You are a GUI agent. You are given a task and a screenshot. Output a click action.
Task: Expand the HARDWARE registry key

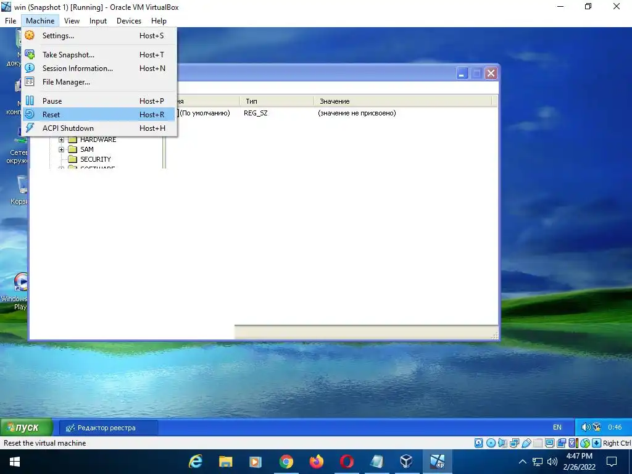point(61,139)
